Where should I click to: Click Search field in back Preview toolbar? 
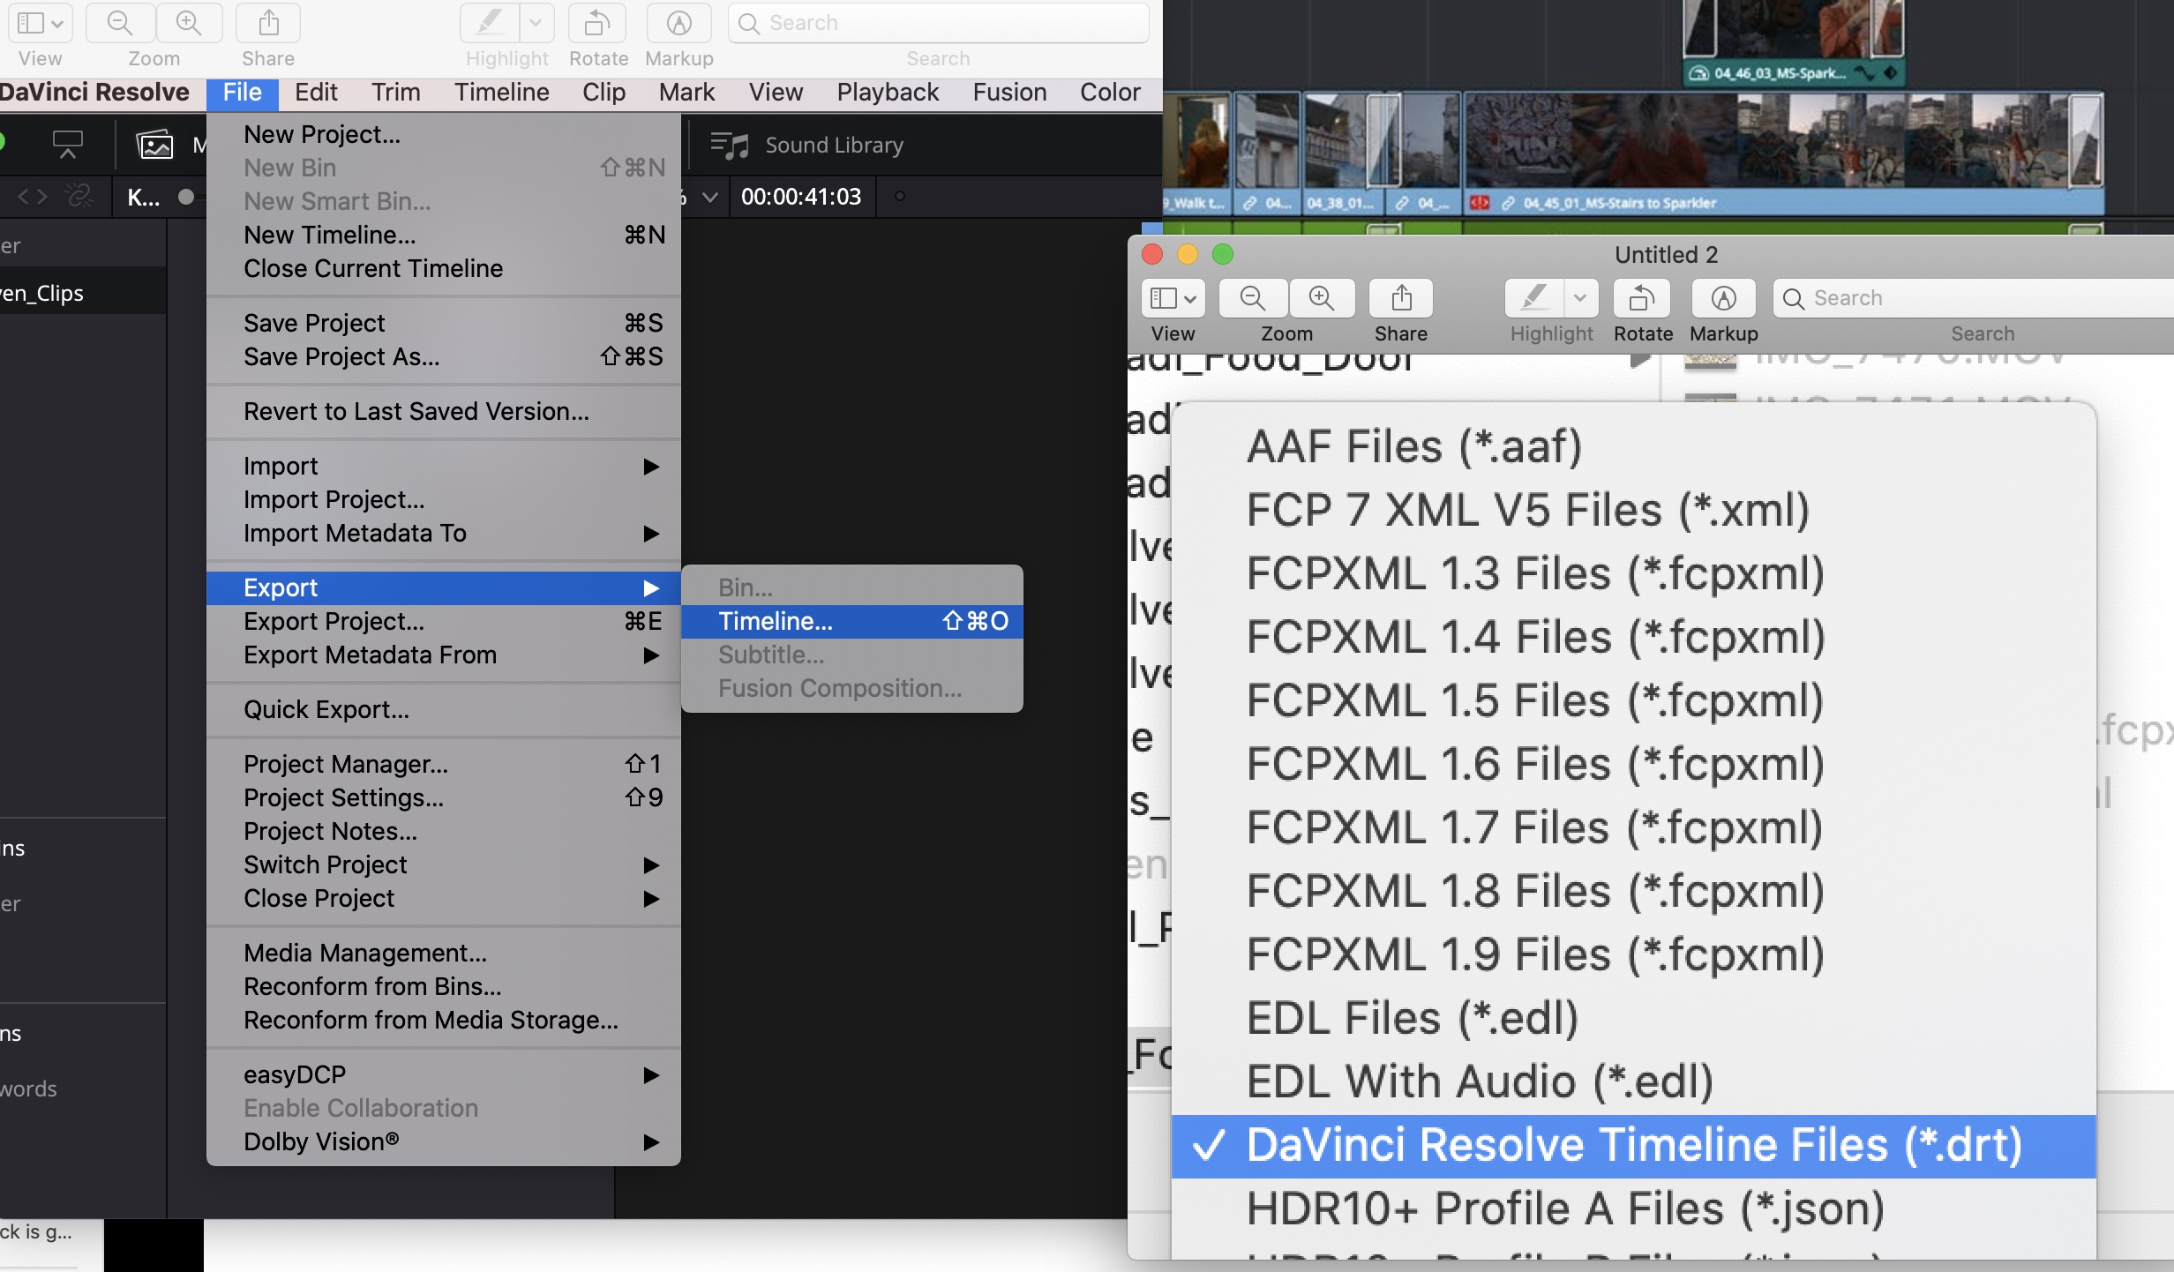point(939,23)
